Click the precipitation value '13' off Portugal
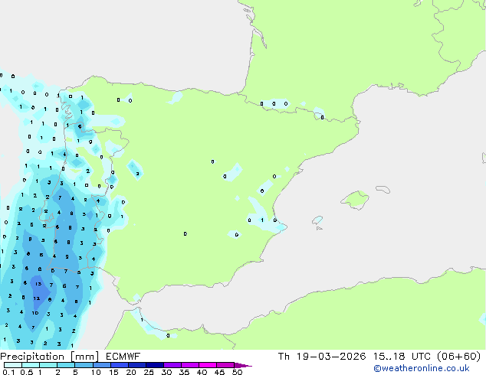The width and height of the screenshot is (486, 375). pos(38,283)
